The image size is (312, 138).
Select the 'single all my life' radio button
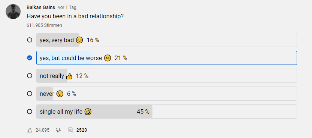coord(30,112)
